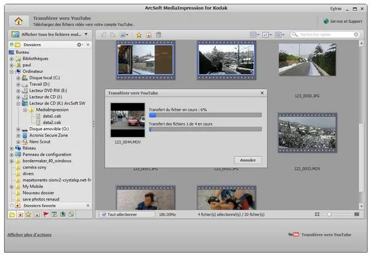Click Transférer vers YouTube bottom button
Screen dimensions: 370x255
320,235
